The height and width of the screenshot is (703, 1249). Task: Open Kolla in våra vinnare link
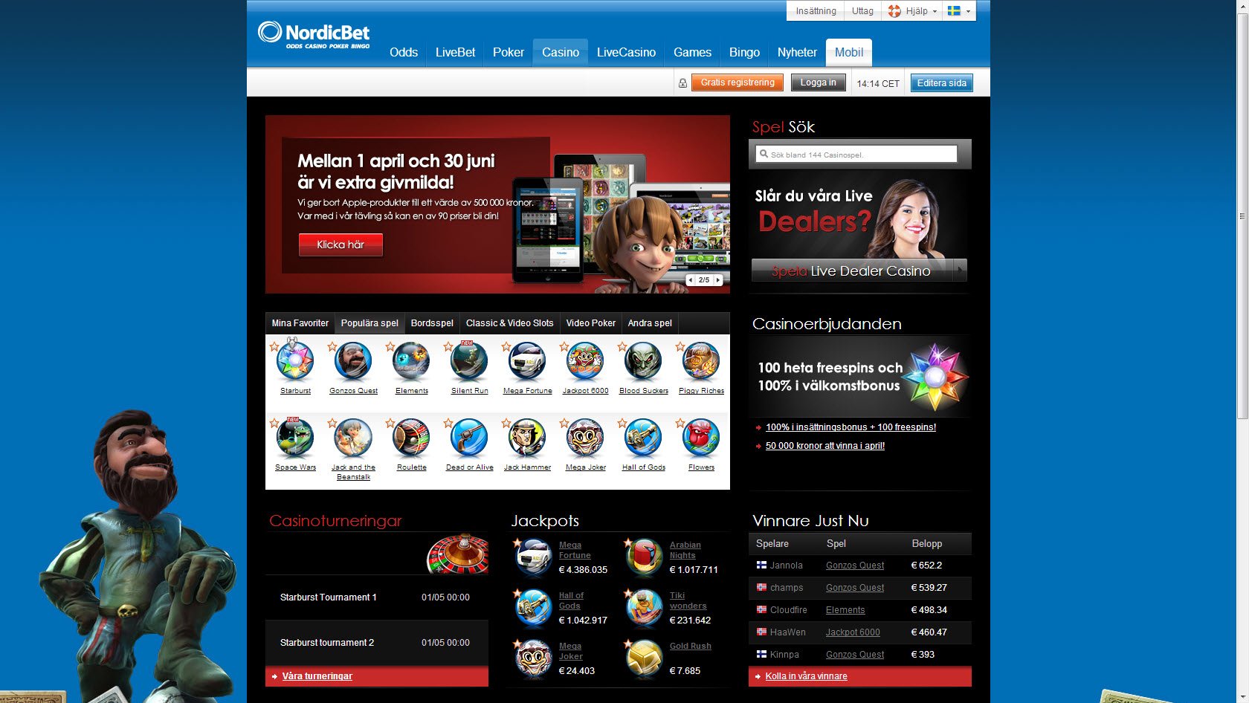click(x=807, y=676)
